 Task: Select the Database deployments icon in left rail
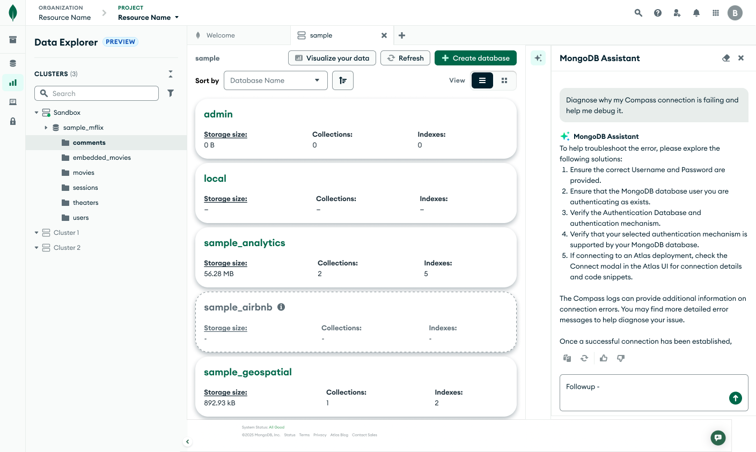(x=12, y=63)
